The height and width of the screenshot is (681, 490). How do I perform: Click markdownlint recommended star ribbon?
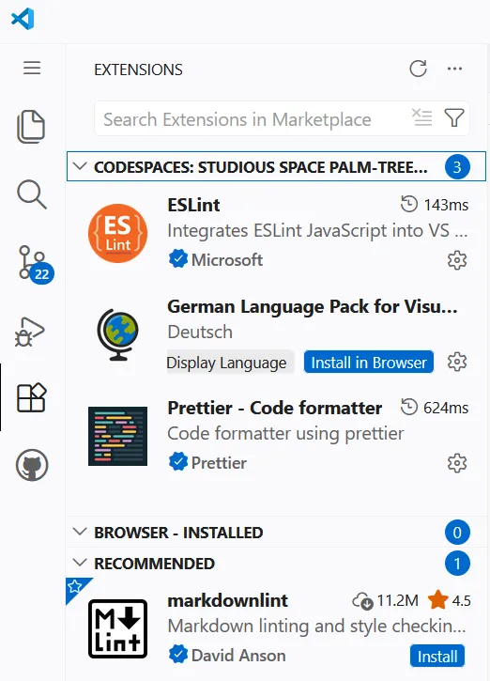click(x=75, y=587)
